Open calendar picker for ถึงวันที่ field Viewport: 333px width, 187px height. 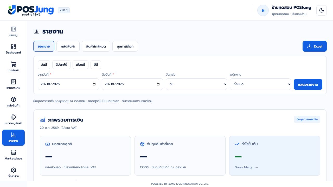[158, 84]
